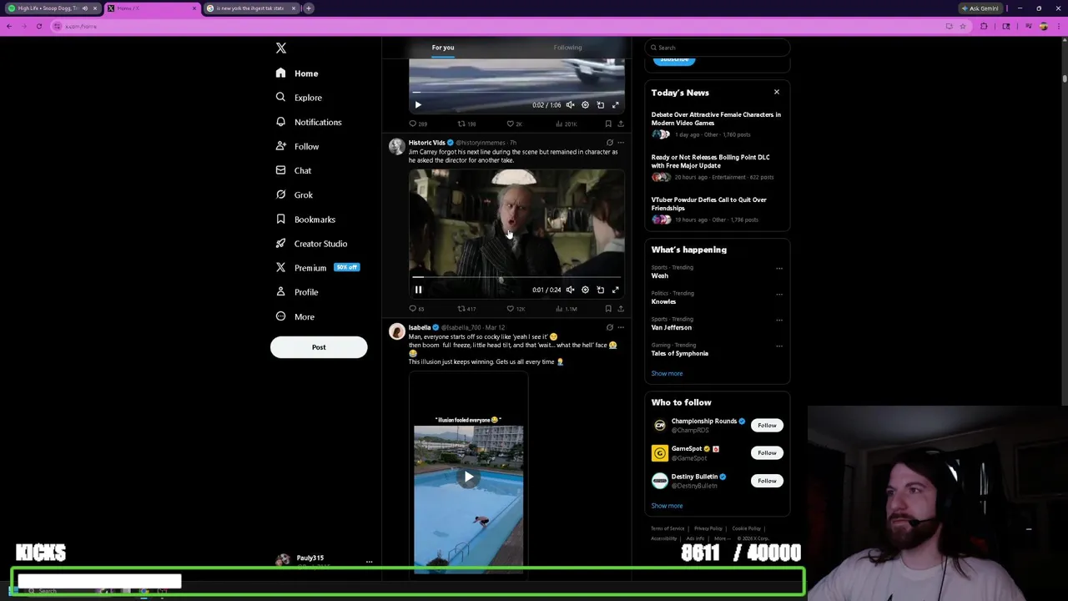The width and height of the screenshot is (1068, 601).
Task: Open more options on Isabella's post
Action: tap(620, 327)
